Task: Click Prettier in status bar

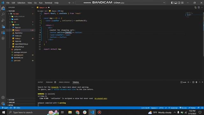Action: click(192, 108)
